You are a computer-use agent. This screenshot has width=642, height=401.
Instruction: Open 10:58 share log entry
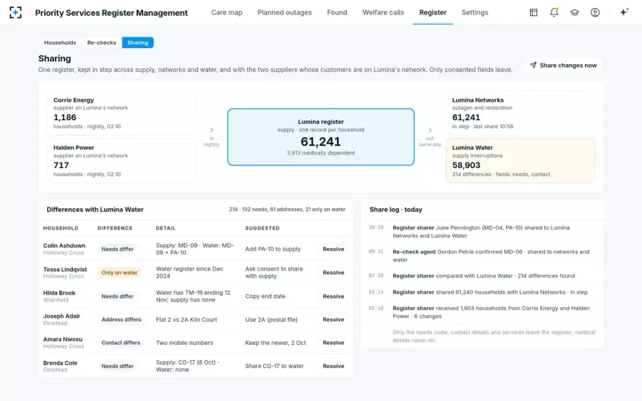[482, 232]
